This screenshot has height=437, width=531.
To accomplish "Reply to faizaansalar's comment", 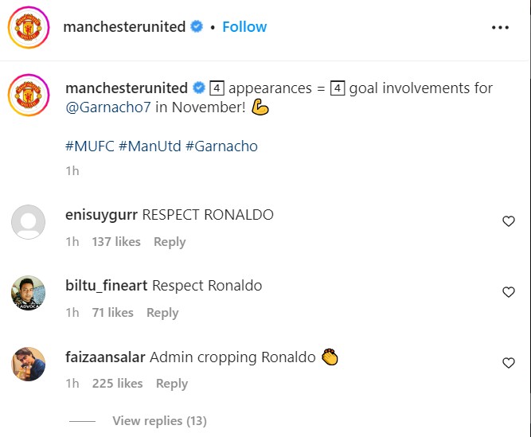I will pos(171,384).
